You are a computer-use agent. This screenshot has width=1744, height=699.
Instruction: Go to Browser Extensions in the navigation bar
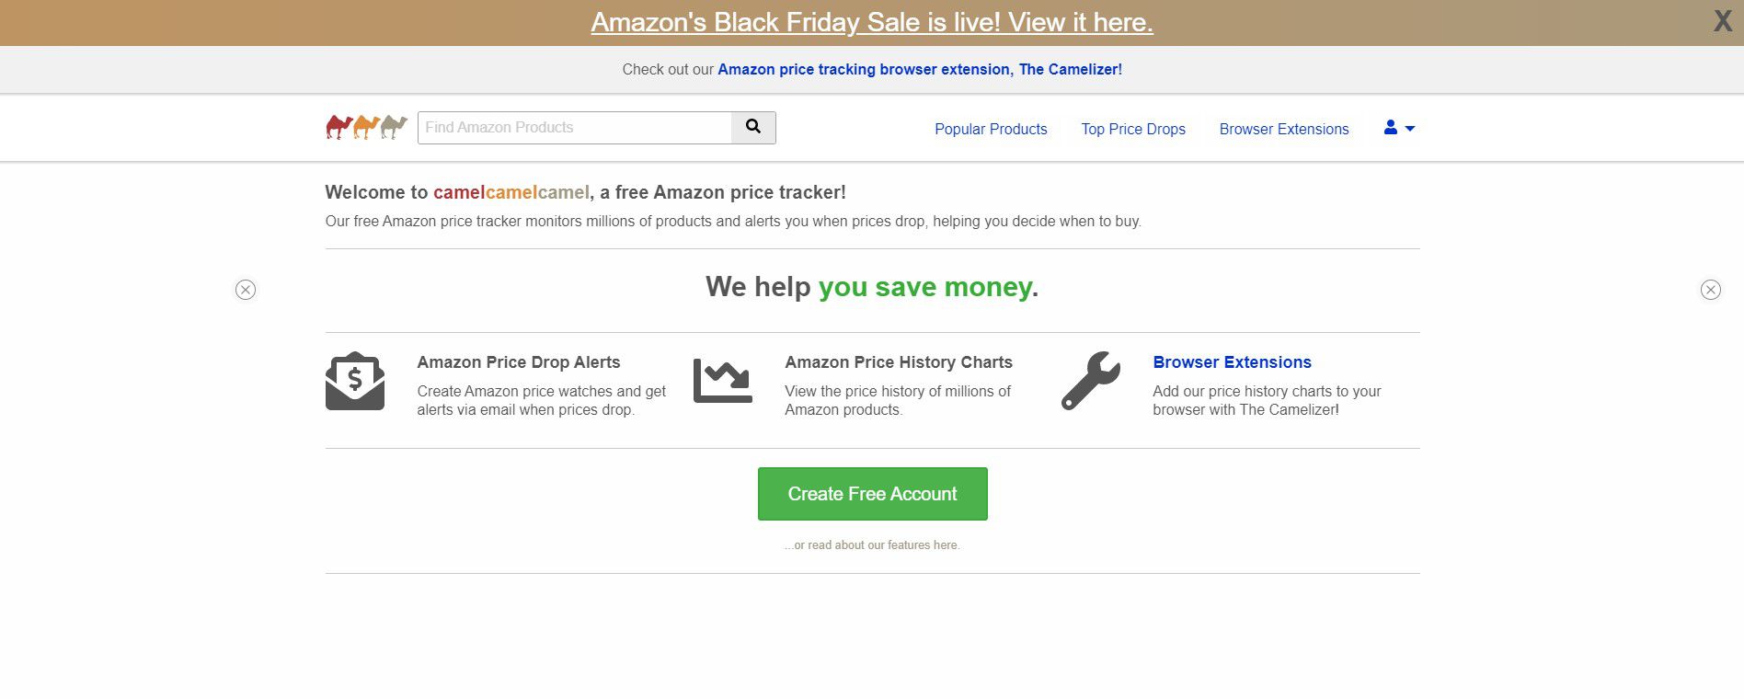(1284, 129)
